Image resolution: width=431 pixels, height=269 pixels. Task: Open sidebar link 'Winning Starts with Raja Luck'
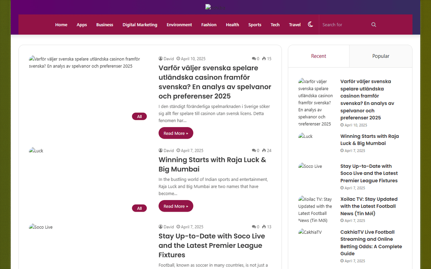click(x=370, y=140)
